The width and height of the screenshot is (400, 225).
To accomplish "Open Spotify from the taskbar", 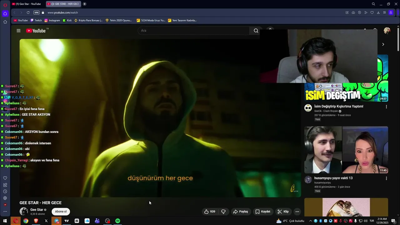I will (118, 221).
